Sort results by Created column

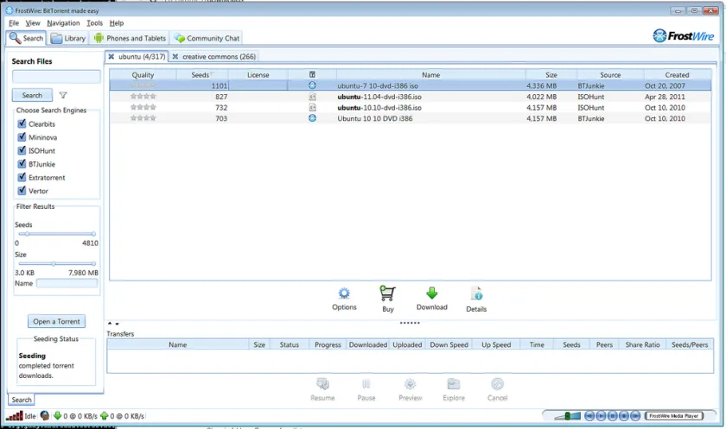coord(677,74)
